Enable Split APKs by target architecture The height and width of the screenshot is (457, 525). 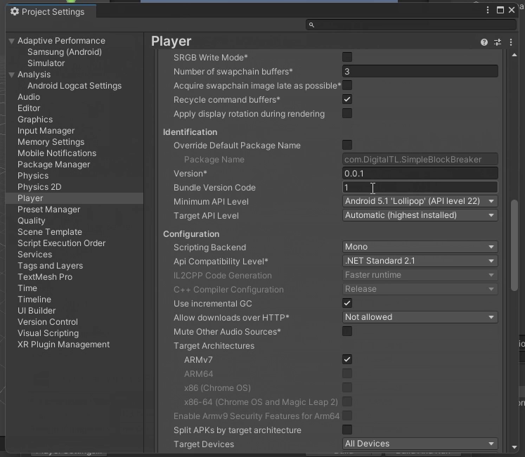point(347,430)
